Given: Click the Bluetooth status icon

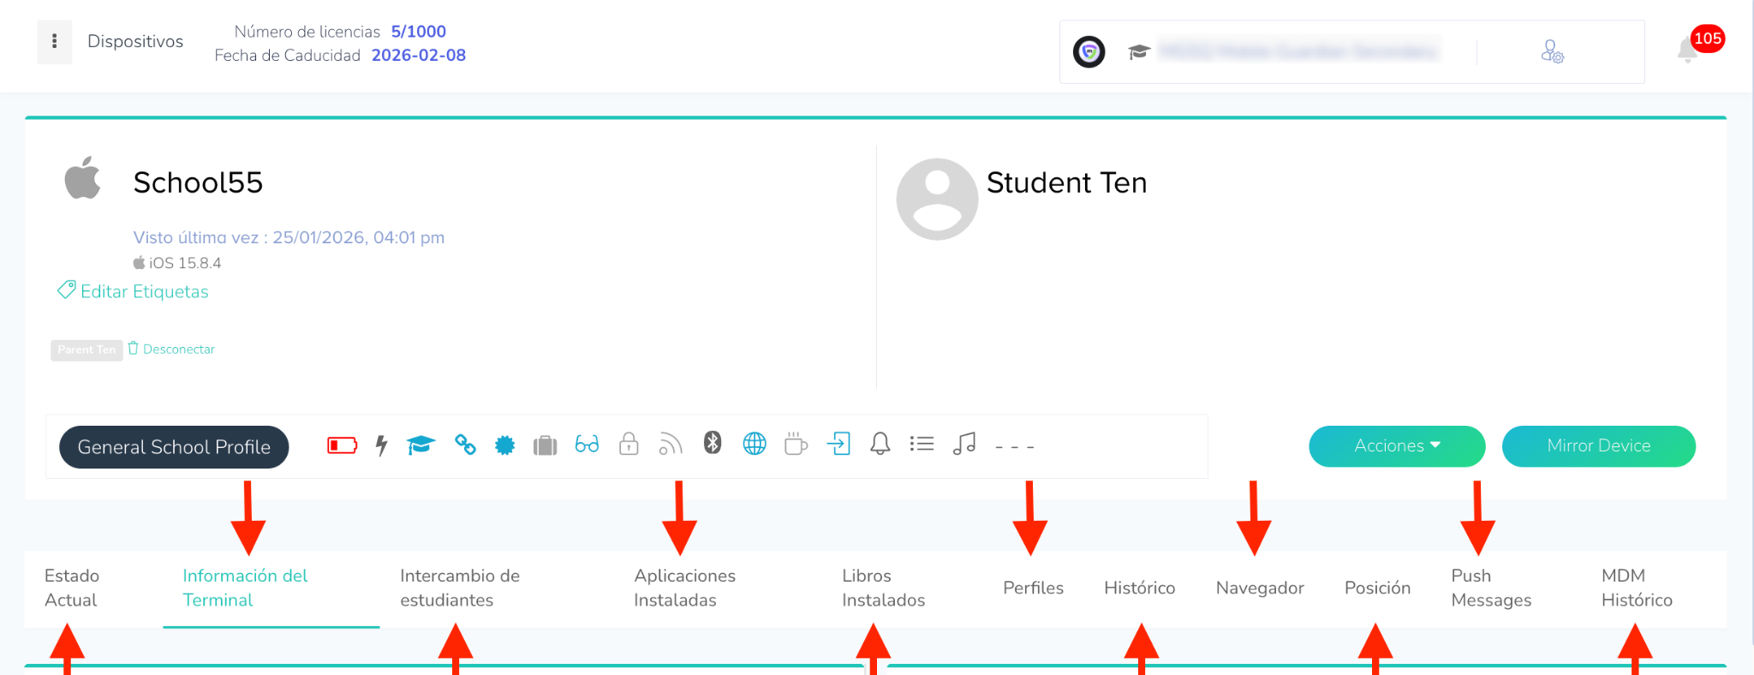Looking at the screenshot, I should click(713, 443).
